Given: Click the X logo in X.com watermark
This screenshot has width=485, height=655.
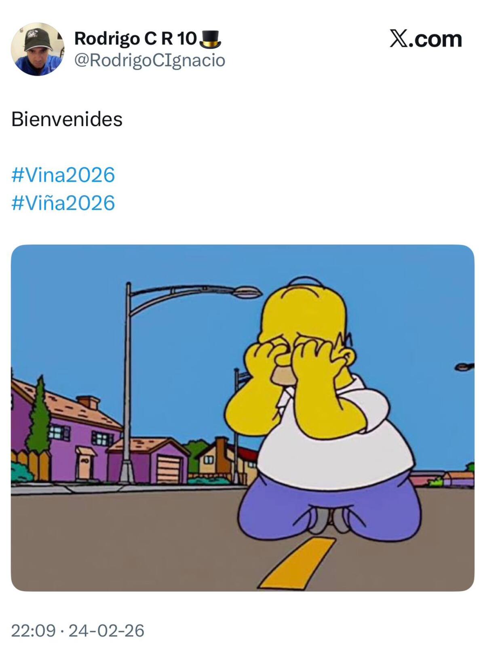Looking at the screenshot, I should click(399, 39).
